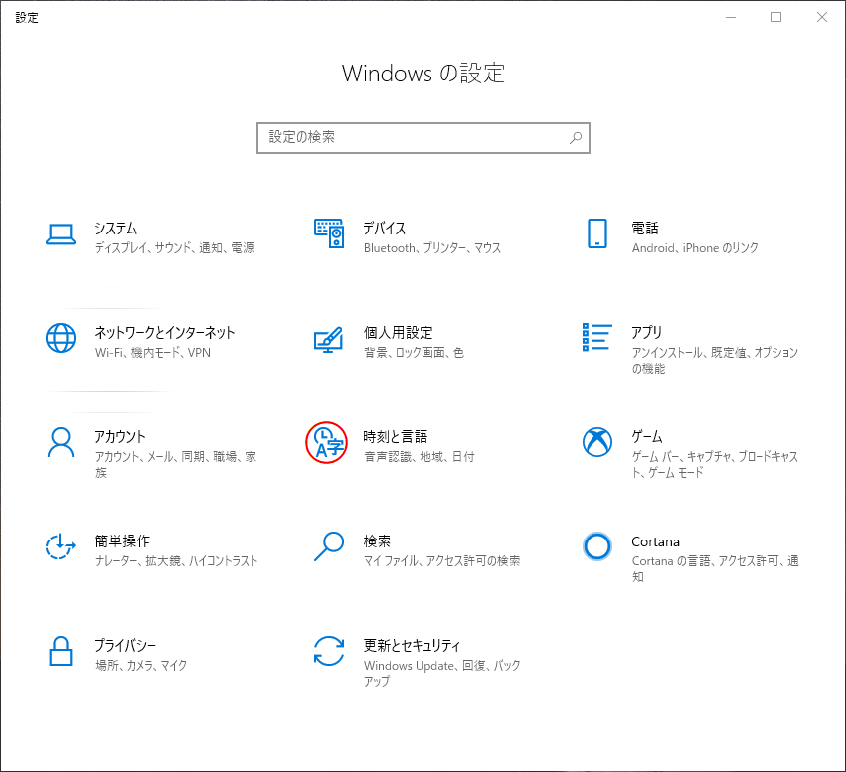The height and width of the screenshot is (772, 846).
Task: Click 'アカウント、メール、同期、職場、家族' description
Action: click(x=175, y=465)
